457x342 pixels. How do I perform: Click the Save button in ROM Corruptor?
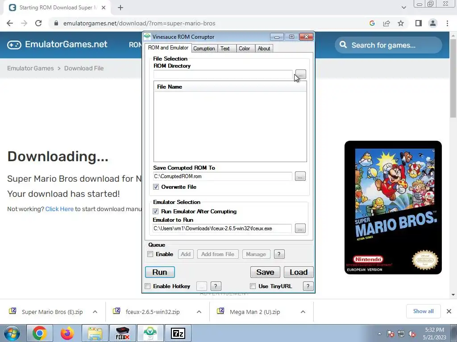(265, 272)
